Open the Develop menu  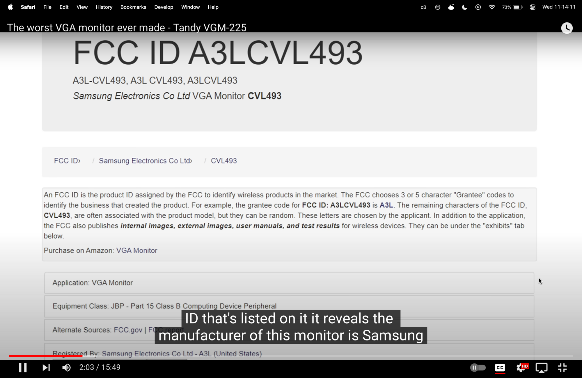[164, 7]
